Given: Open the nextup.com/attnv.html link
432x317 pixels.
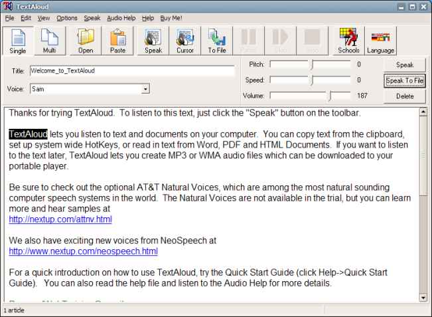Looking at the screenshot, I should [60, 219].
